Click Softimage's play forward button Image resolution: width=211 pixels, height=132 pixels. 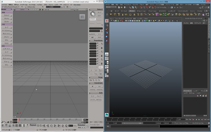pyautogui.click(x=55, y=126)
